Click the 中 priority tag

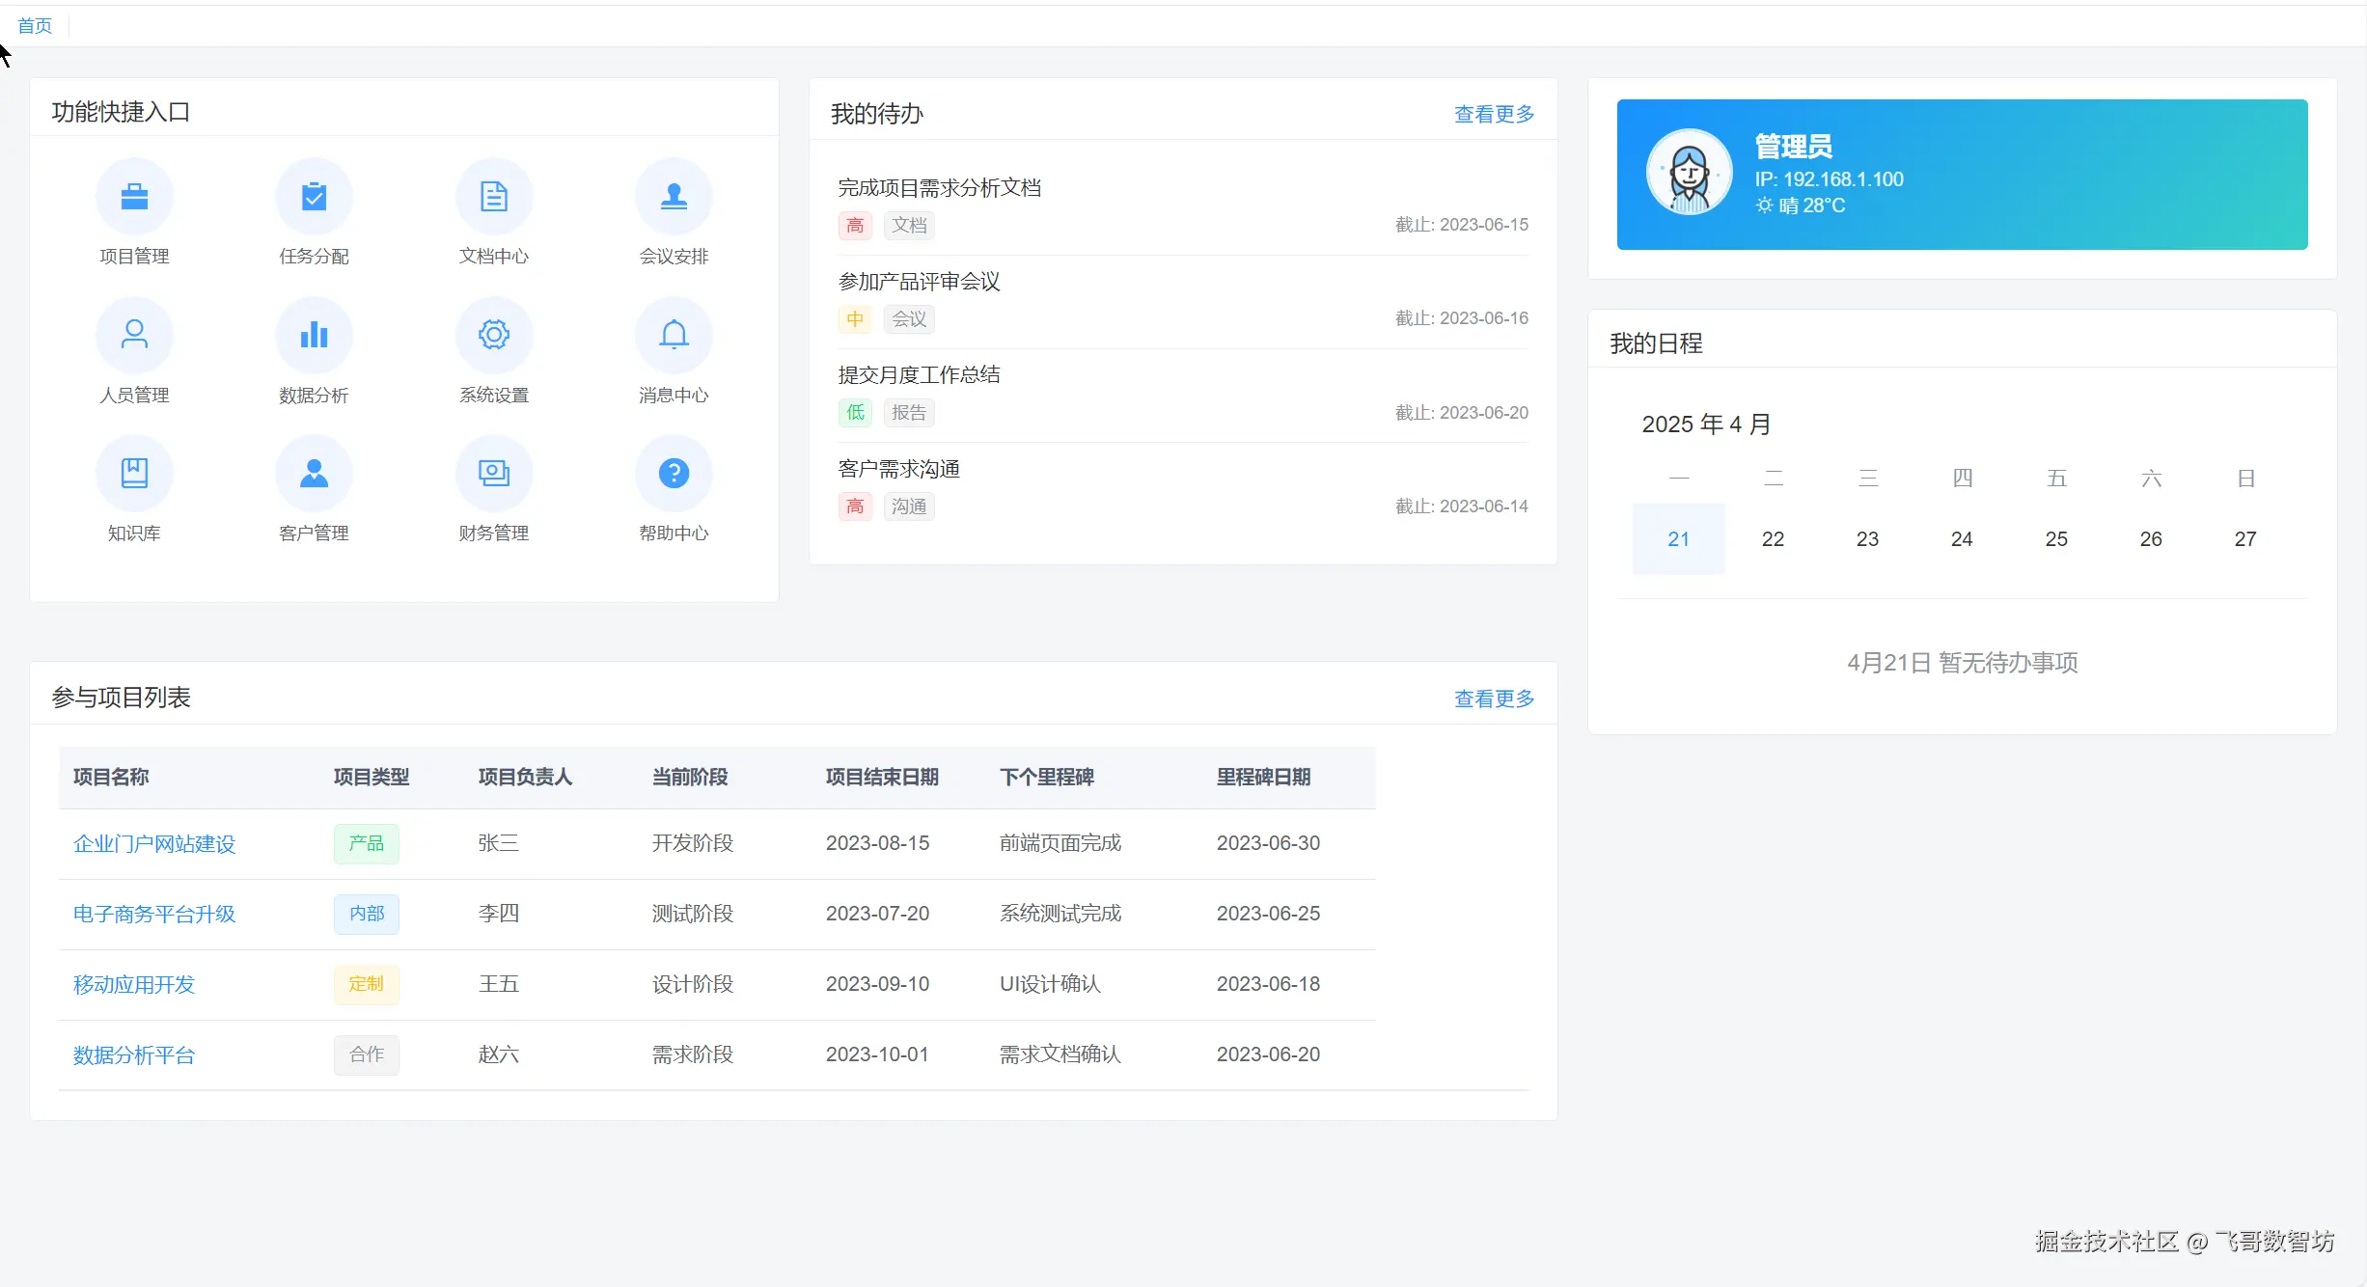tap(855, 319)
